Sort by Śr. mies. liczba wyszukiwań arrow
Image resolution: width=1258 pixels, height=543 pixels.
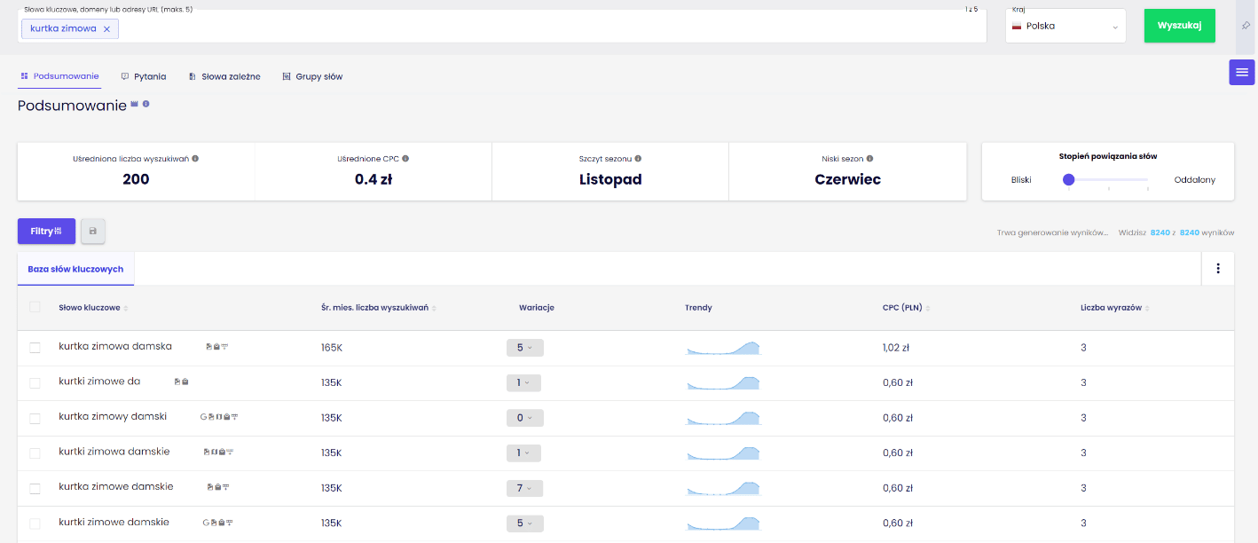click(434, 308)
